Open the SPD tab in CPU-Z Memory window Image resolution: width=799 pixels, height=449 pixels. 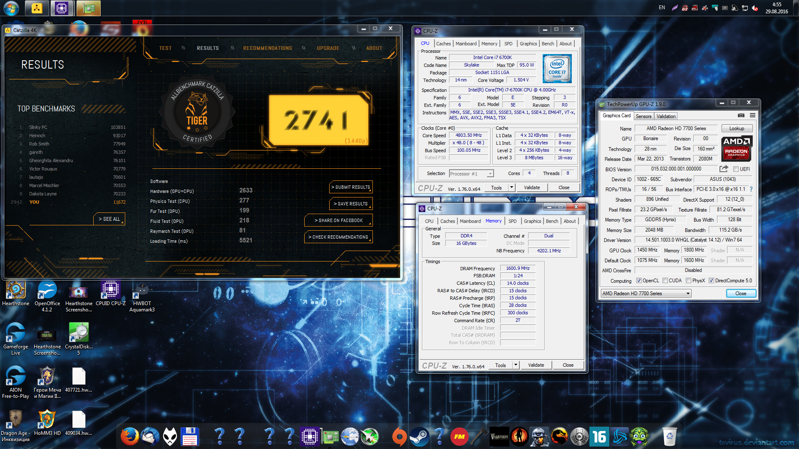tap(512, 221)
